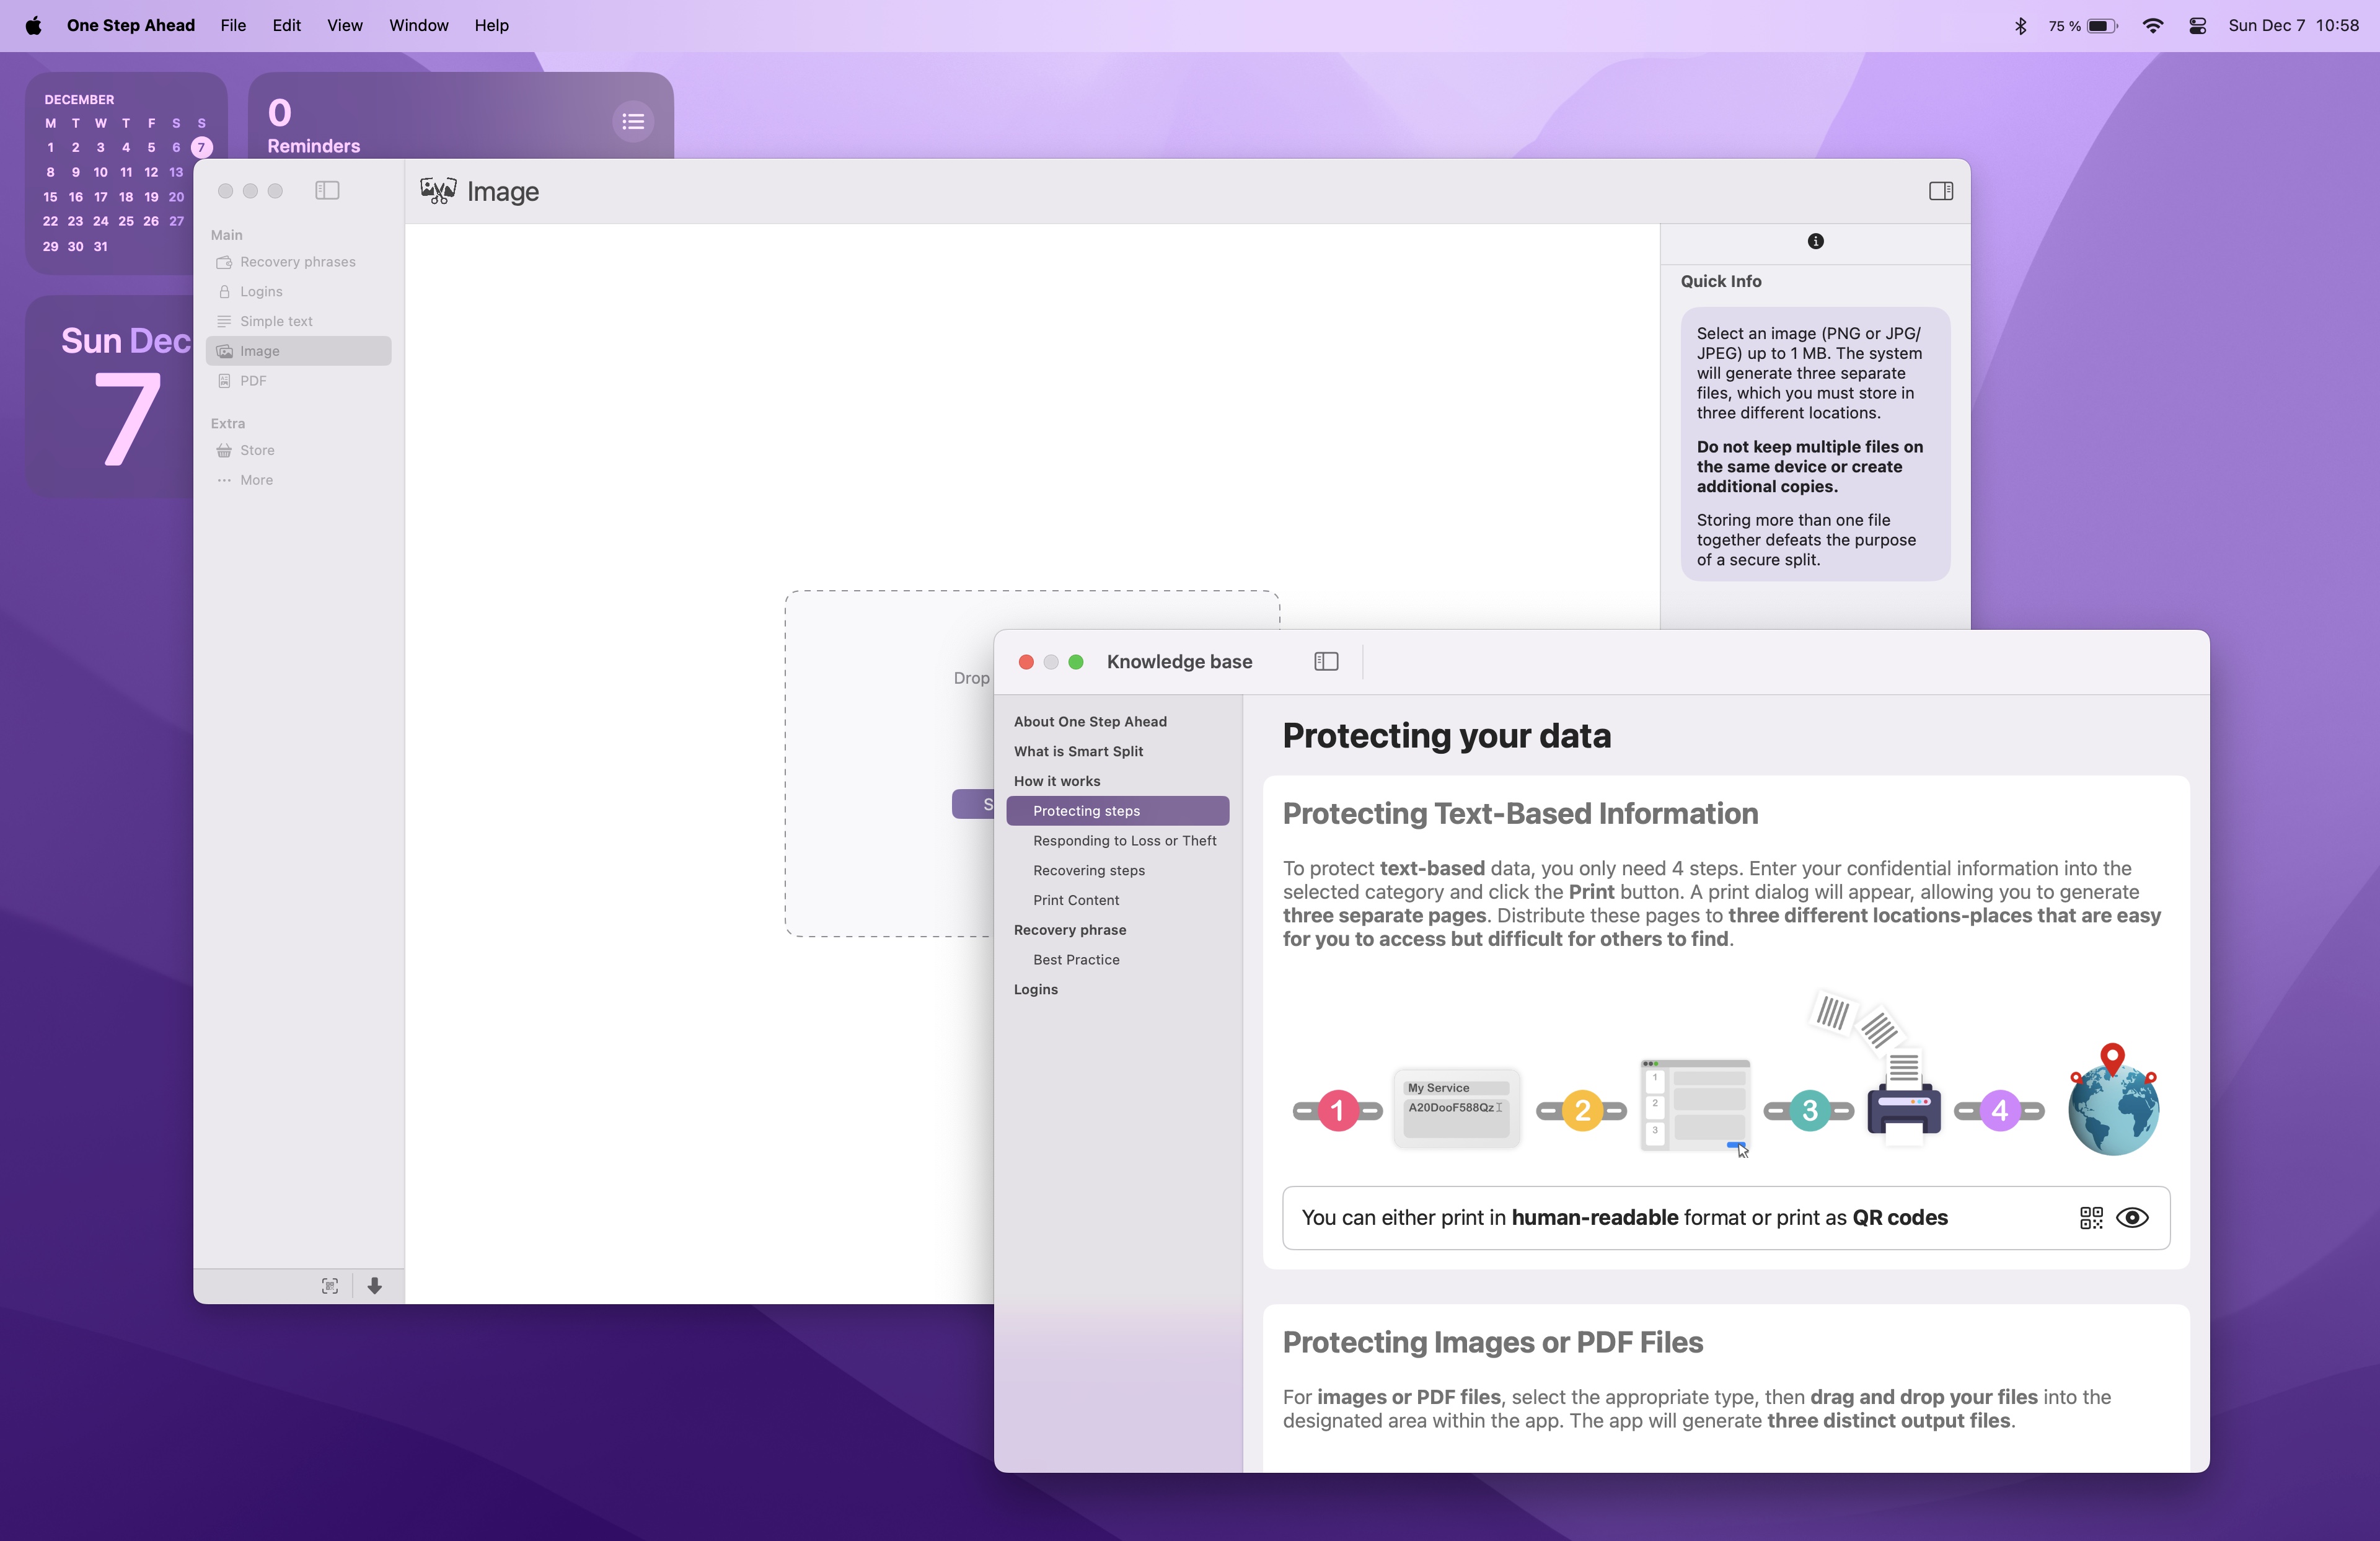Open the Best Practice article

1075,959
